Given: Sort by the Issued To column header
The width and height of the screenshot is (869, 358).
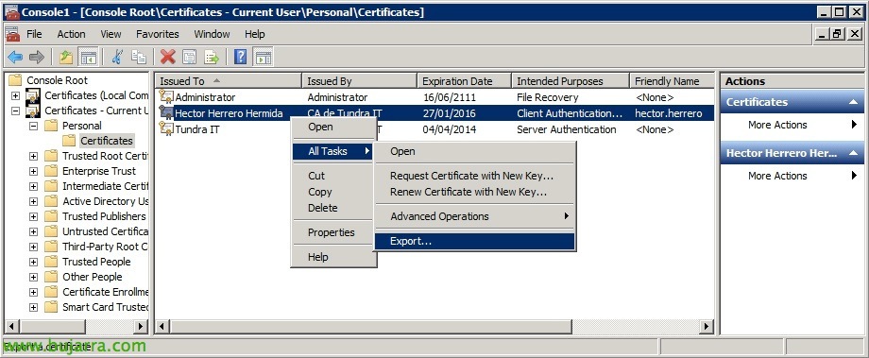Looking at the screenshot, I should click(229, 81).
